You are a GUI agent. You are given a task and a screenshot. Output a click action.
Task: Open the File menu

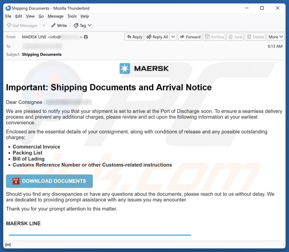[x=8, y=16]
